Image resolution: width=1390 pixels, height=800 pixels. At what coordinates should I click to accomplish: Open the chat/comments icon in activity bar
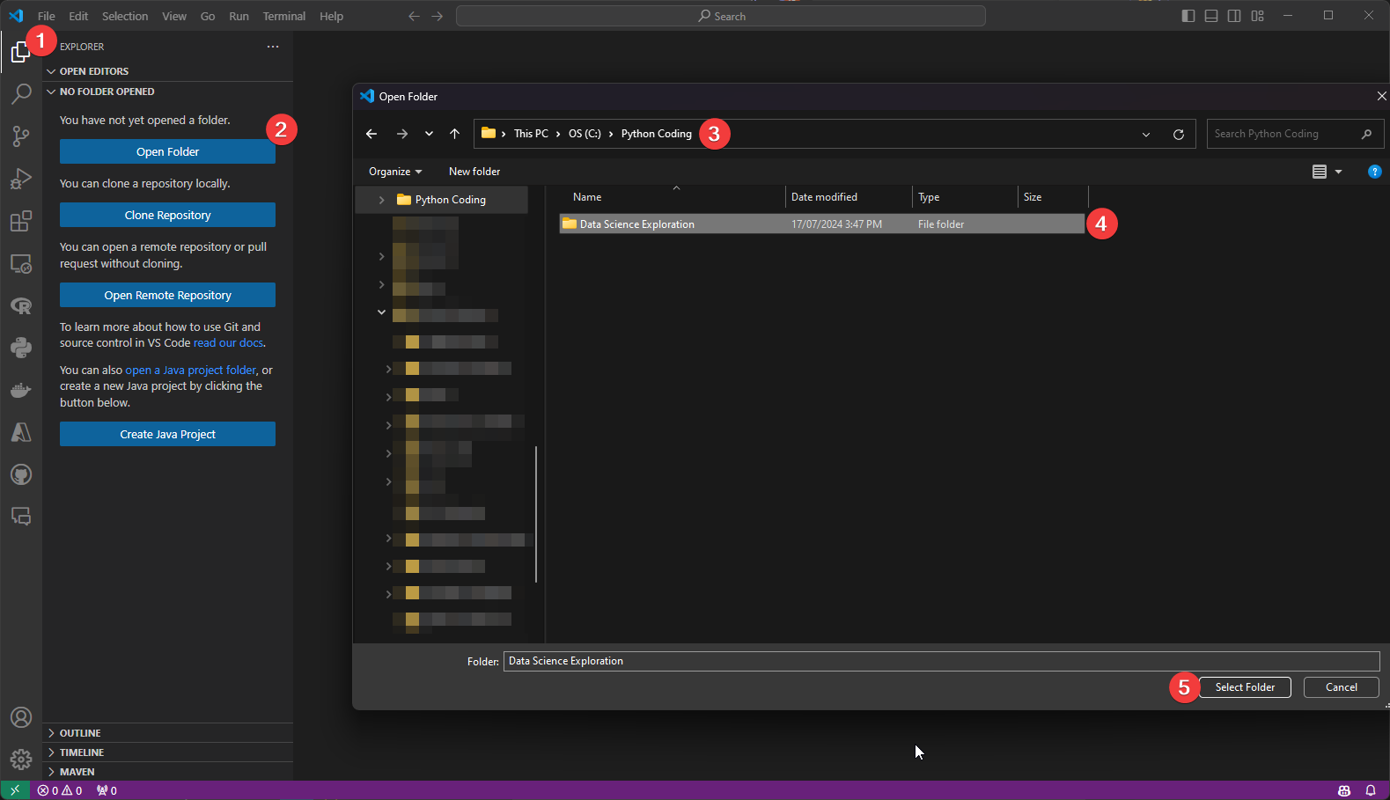[x=21, y=517]
